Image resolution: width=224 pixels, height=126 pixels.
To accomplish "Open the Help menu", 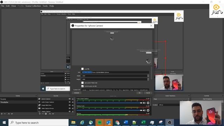I will click(x=51, y=6).
